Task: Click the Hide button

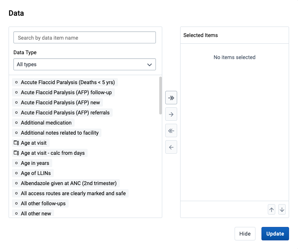Action: [245, 234]
